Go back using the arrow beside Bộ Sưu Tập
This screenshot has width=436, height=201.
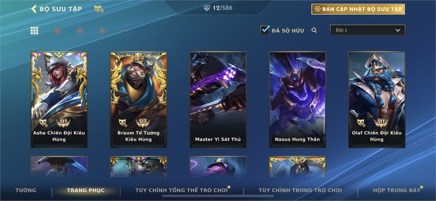click(x=33, y=9)
